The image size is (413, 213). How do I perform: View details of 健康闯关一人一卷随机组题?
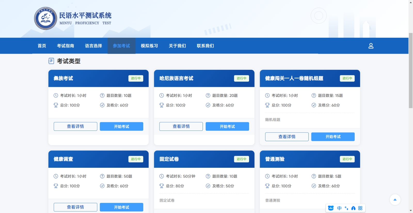287,137
